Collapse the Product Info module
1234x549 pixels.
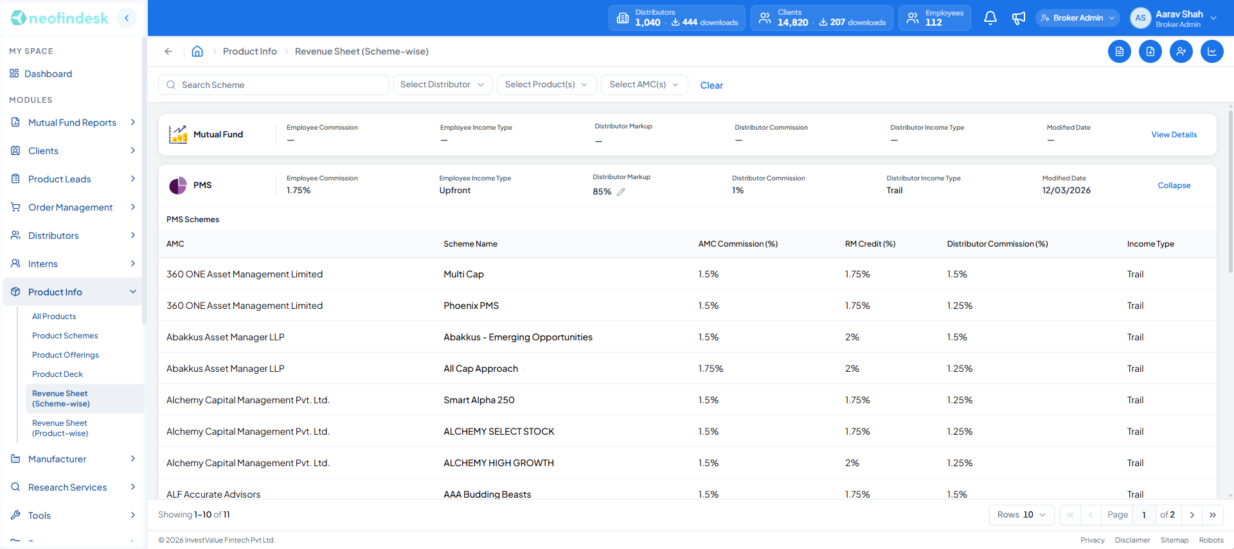tap(73, 292)
